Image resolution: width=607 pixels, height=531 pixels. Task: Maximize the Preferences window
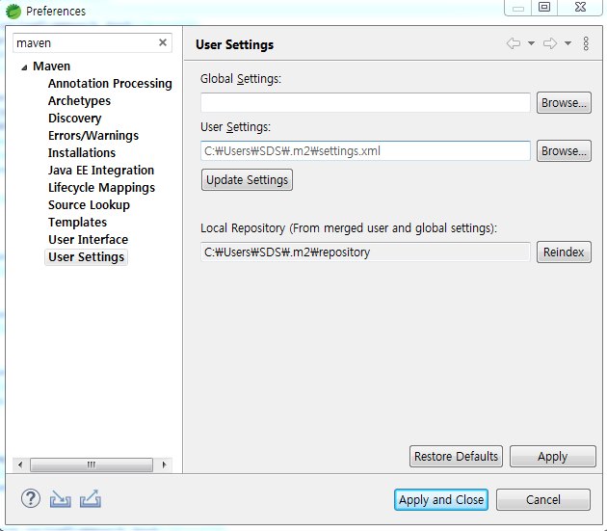(544, 8)
